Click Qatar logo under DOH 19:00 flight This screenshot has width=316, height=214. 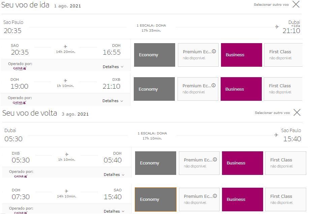point(19,103)
